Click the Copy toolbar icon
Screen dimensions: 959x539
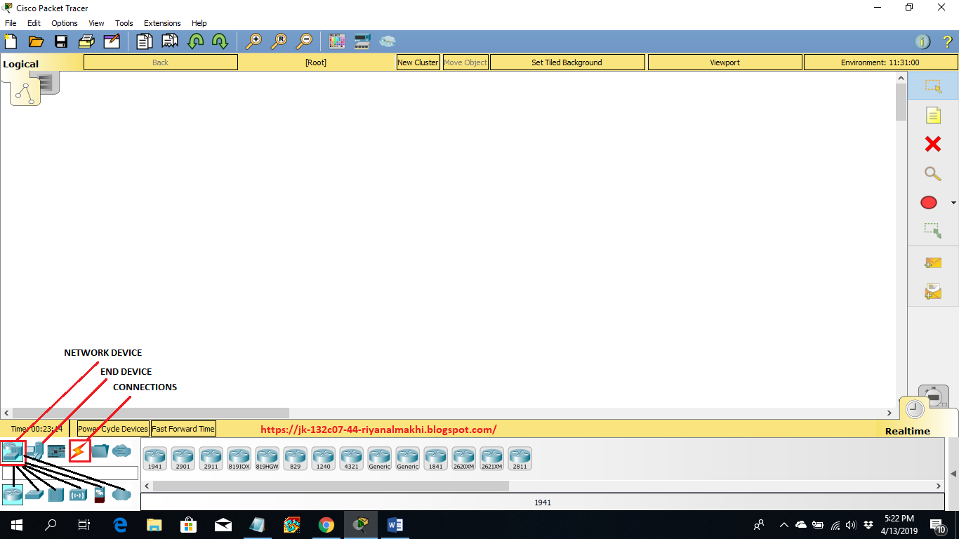point(144,41)
